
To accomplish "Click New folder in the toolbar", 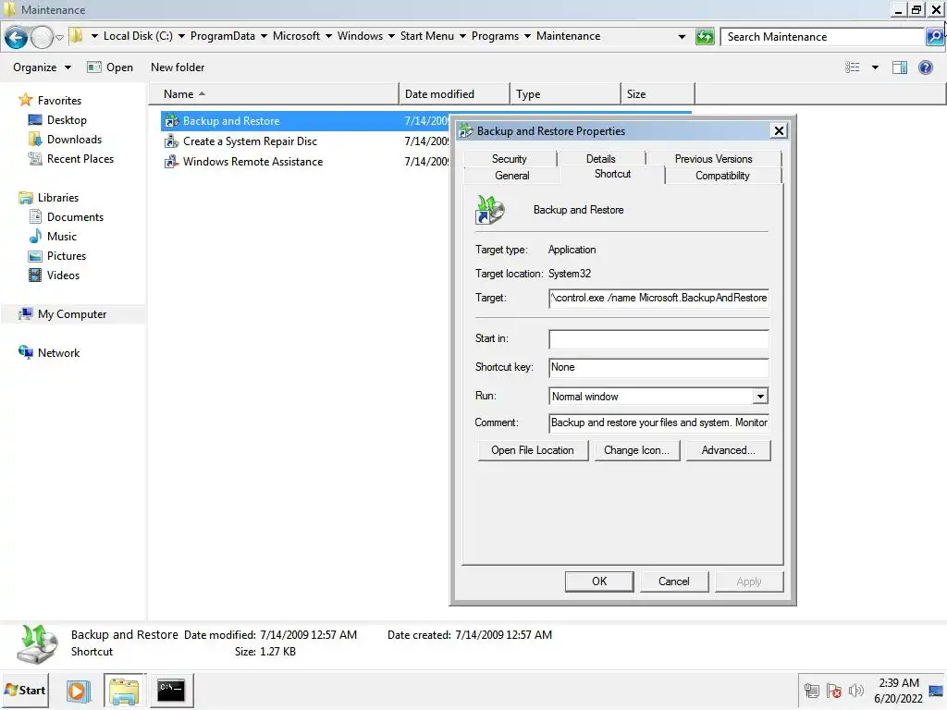I will coord(178,67).
